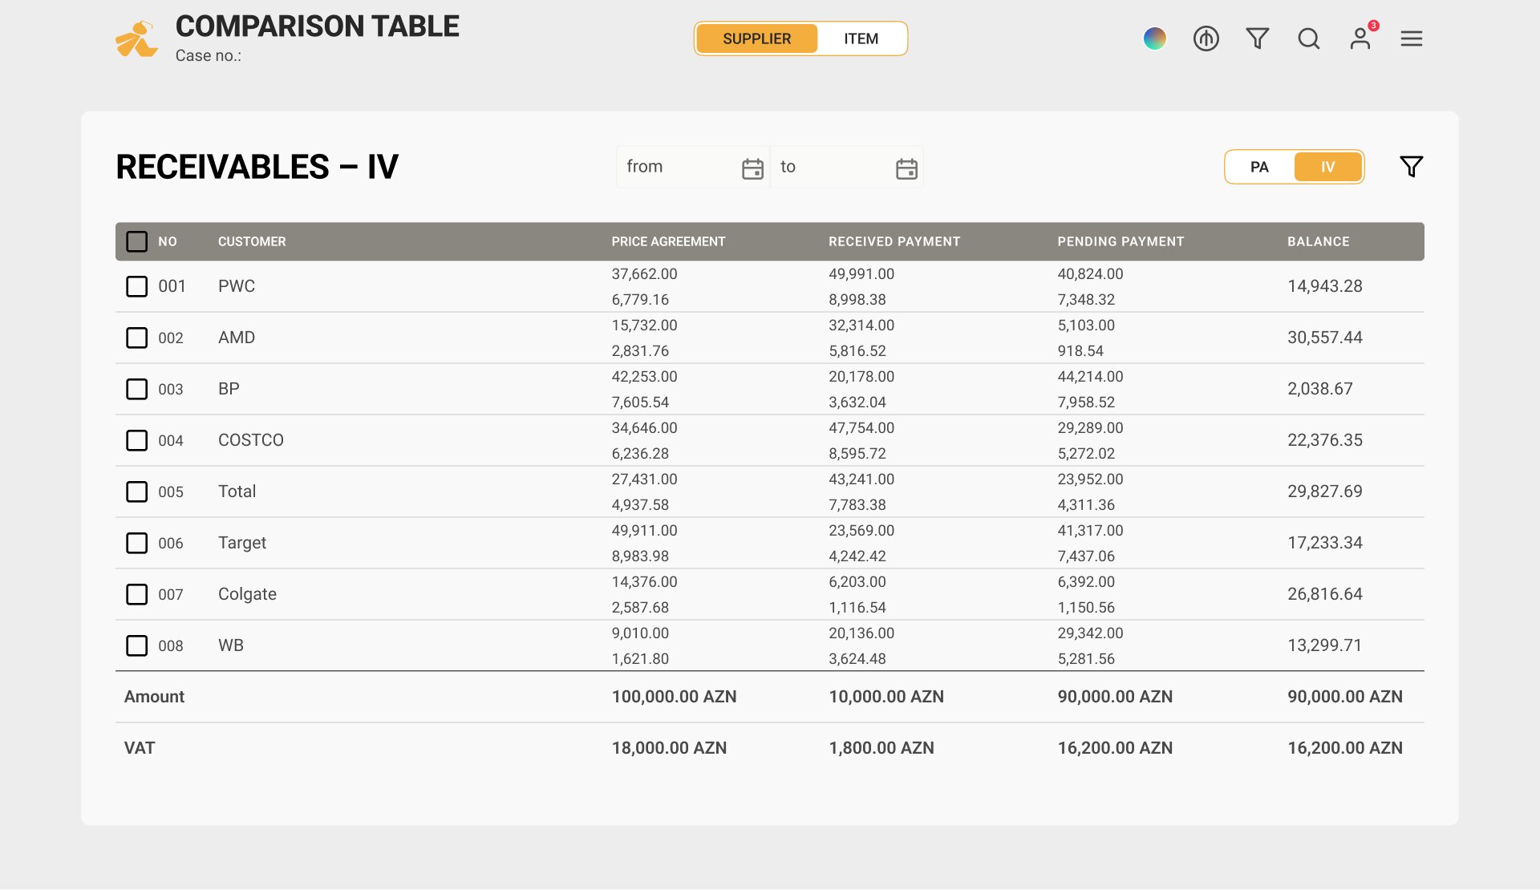The image size is (1540, 890).
Task: Check the box for row 002 AMD
Action: (137, 338)
